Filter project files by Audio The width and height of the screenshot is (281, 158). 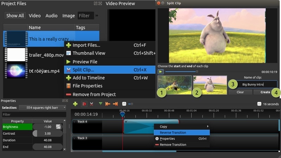pos(51,15)
